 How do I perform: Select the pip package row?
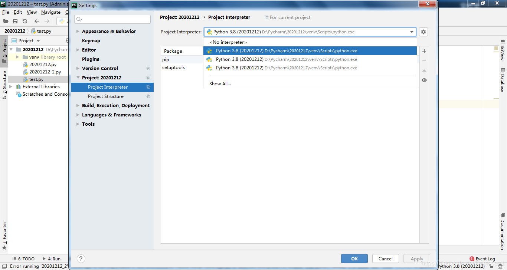[182, 59]
